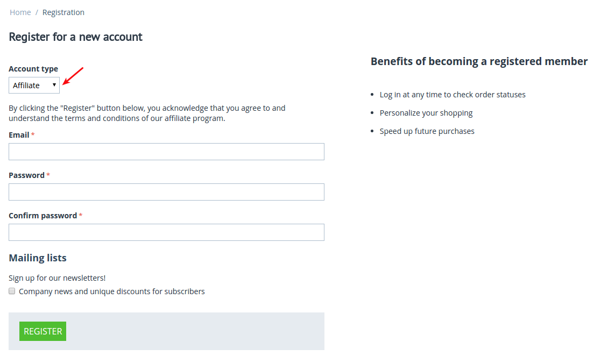
Task: Select the 'Speed up future purchases' benefit item
Action: coord(427,131)
